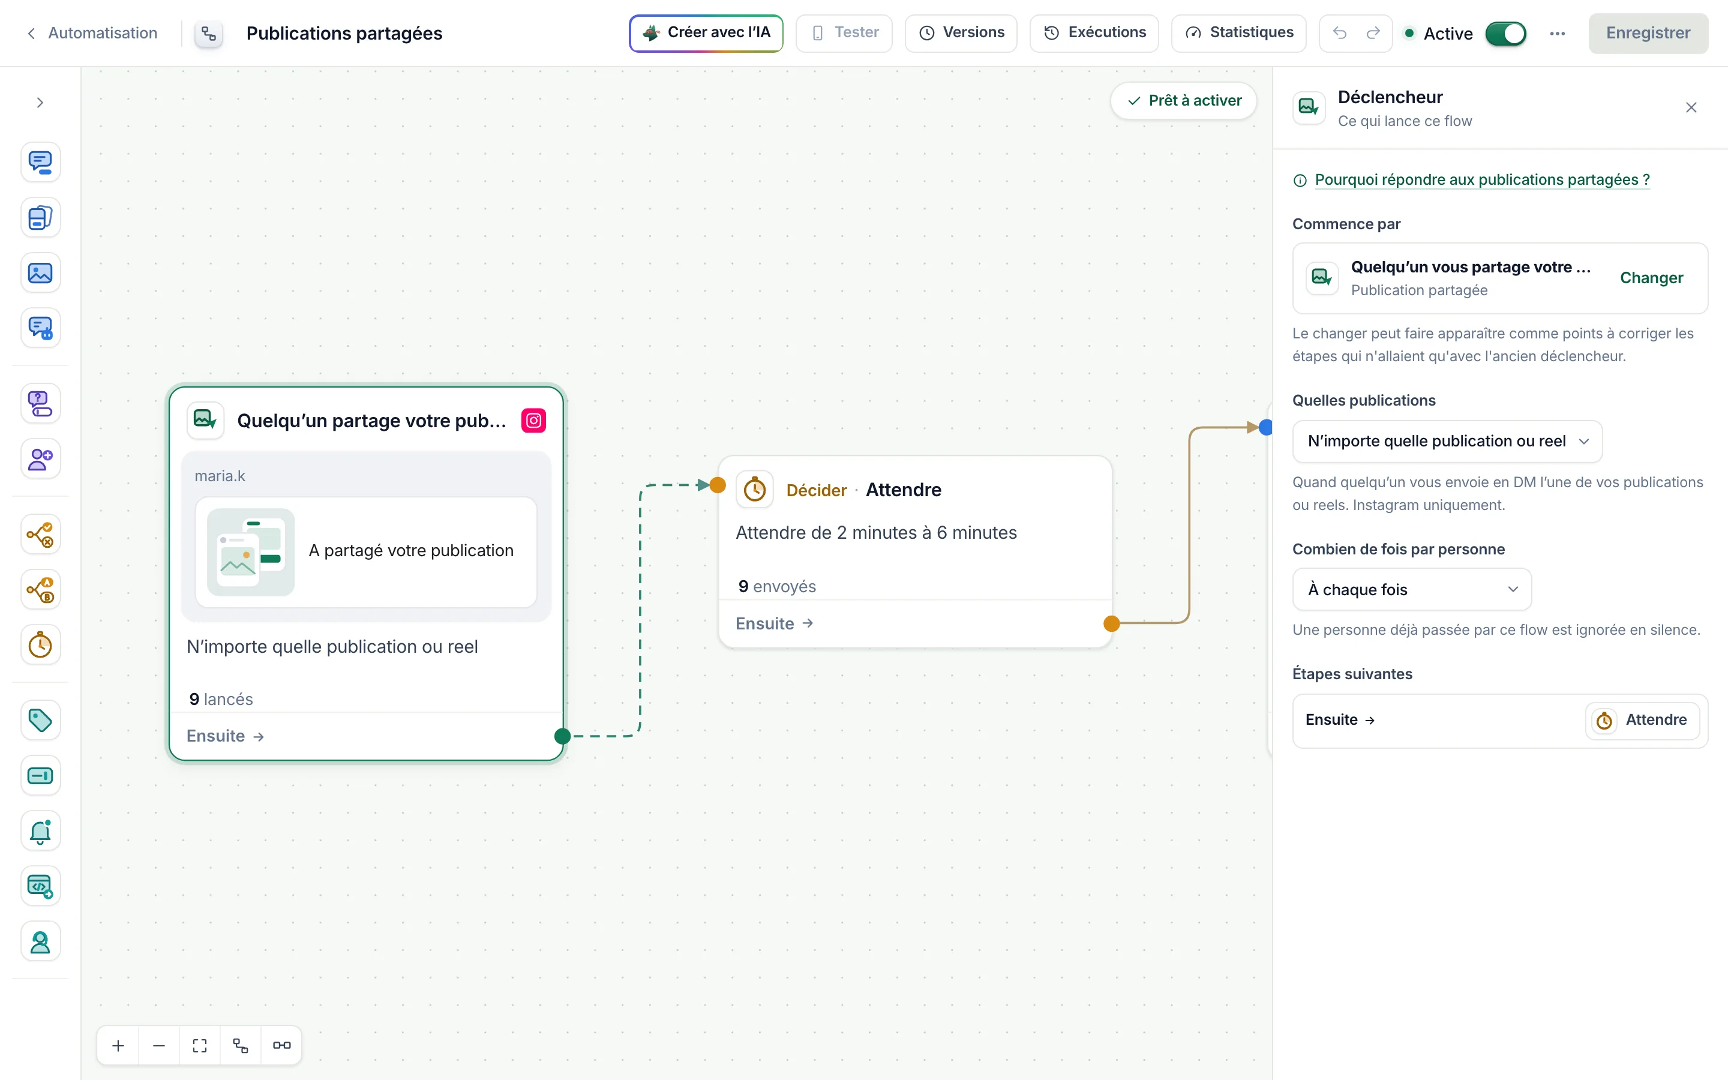Open the 'N'importe quelle publication ou reel' dropdown
This screenshot has width=1728, height=1080.
(x=1447, y=442)
